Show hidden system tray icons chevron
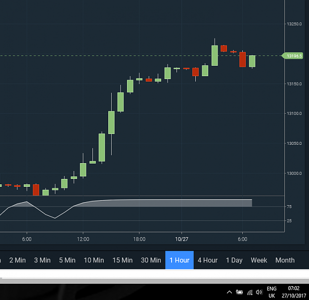This screenshot has width=309, height=300. (x=229, y=292)
